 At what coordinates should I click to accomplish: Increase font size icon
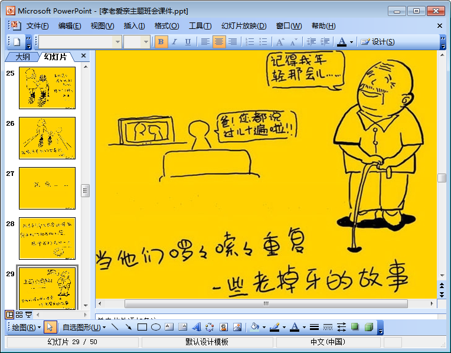[x=280, y=42]
